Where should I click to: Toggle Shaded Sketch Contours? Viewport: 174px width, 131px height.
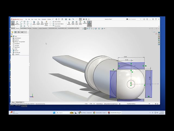point(89,24)
